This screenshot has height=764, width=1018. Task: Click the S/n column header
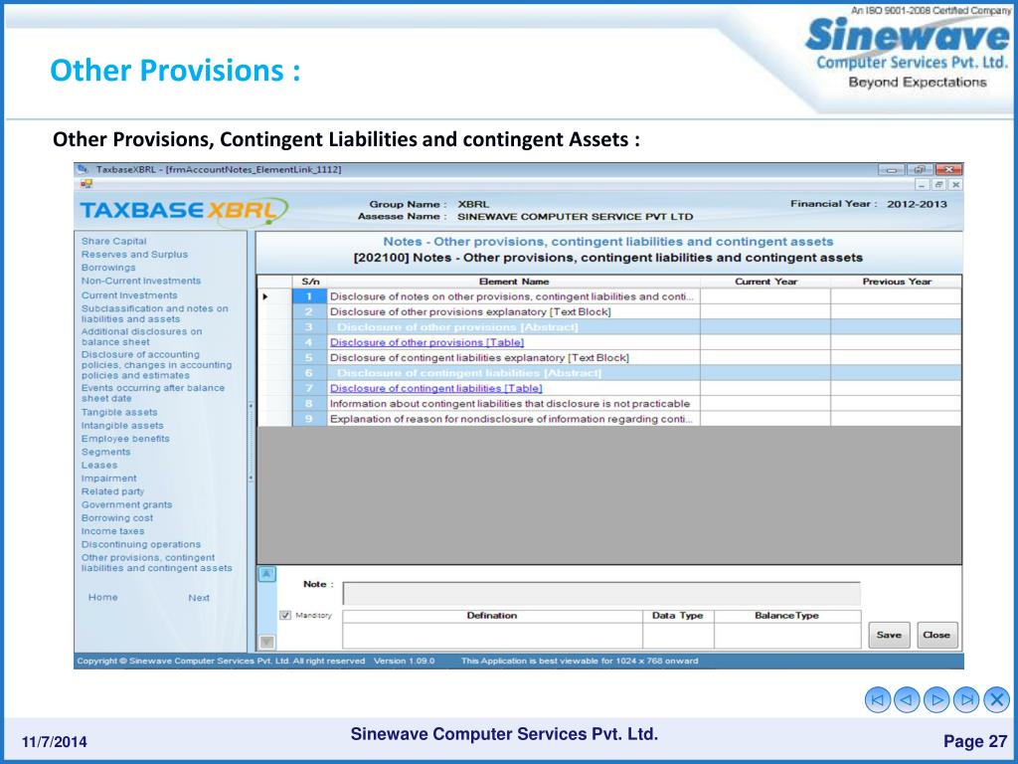pyautogui.click(x=310, y=282)
